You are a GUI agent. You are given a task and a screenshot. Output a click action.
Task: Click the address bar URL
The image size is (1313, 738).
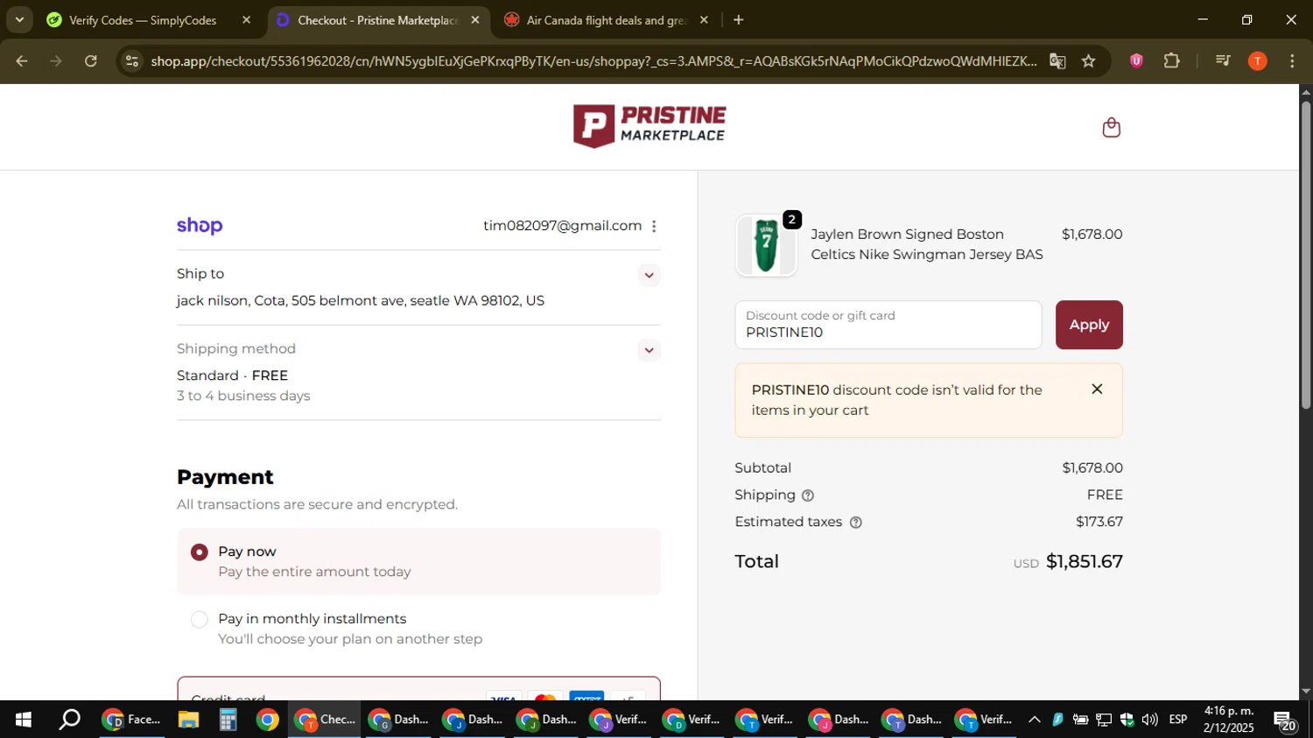point(593,61)
